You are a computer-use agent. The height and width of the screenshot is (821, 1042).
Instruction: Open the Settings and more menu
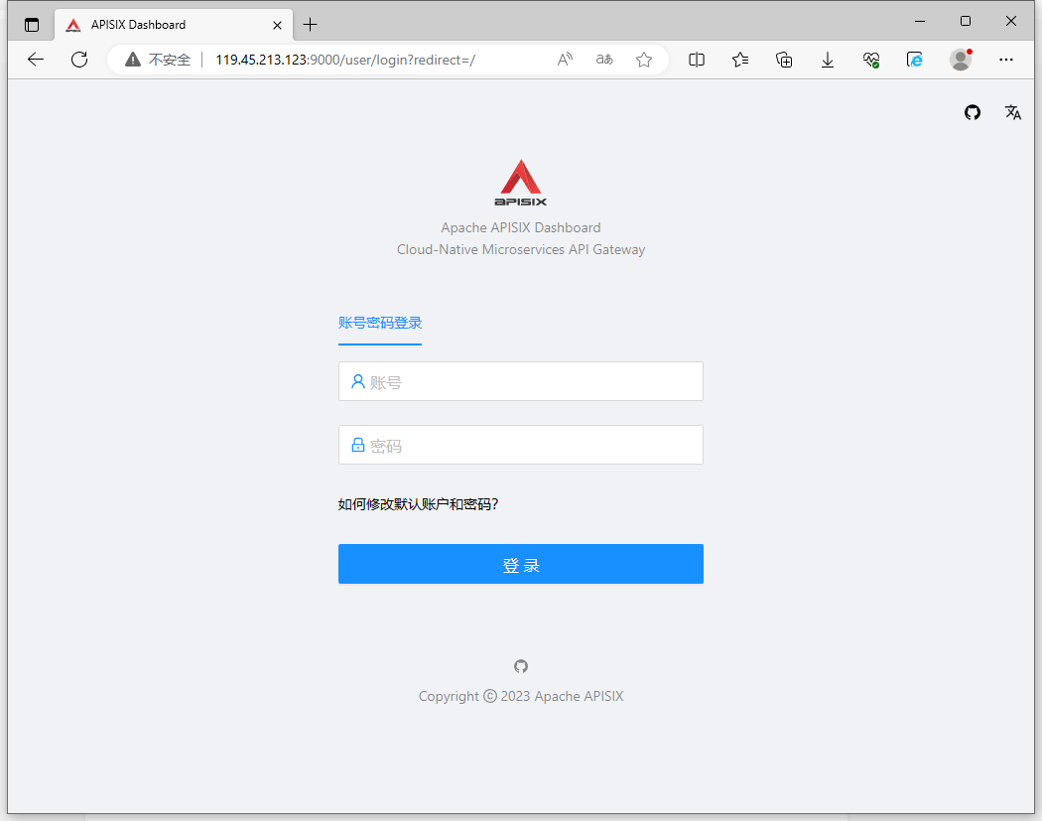coord(1006,60)
